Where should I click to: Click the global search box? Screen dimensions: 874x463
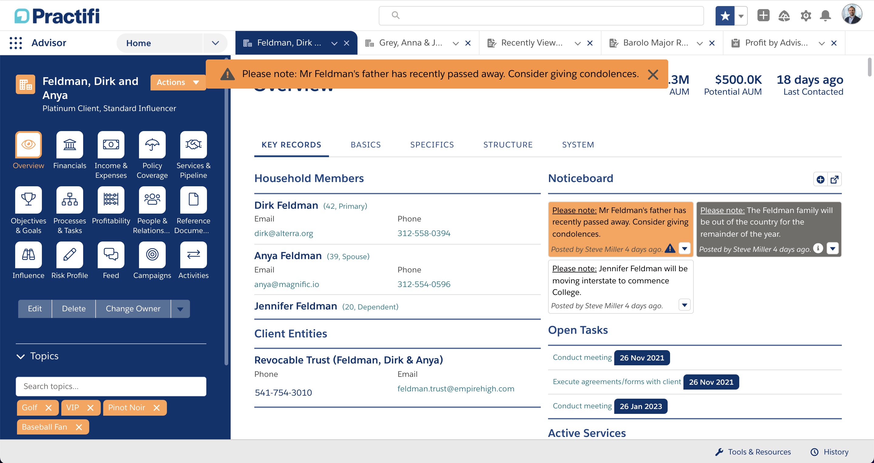pos(541,15)
